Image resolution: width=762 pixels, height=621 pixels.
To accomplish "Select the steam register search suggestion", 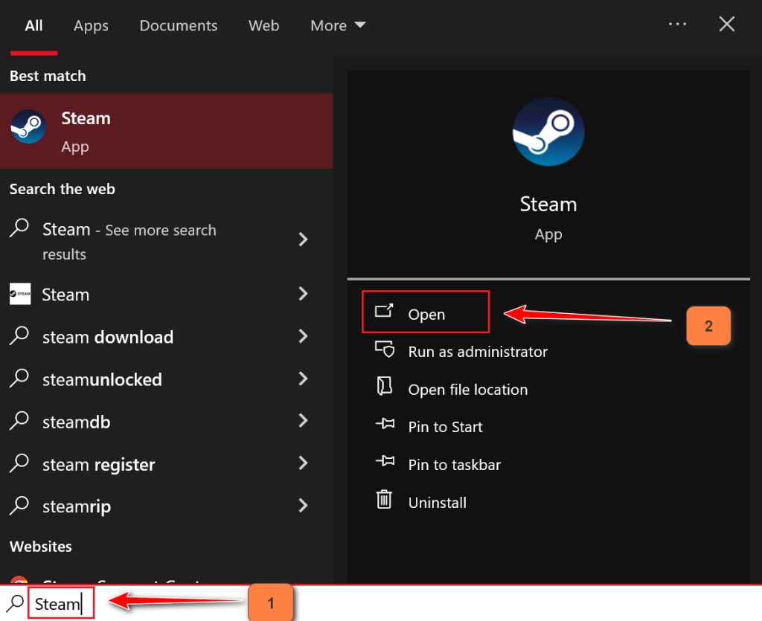I will pyautogui.click(x=99, y=465).
